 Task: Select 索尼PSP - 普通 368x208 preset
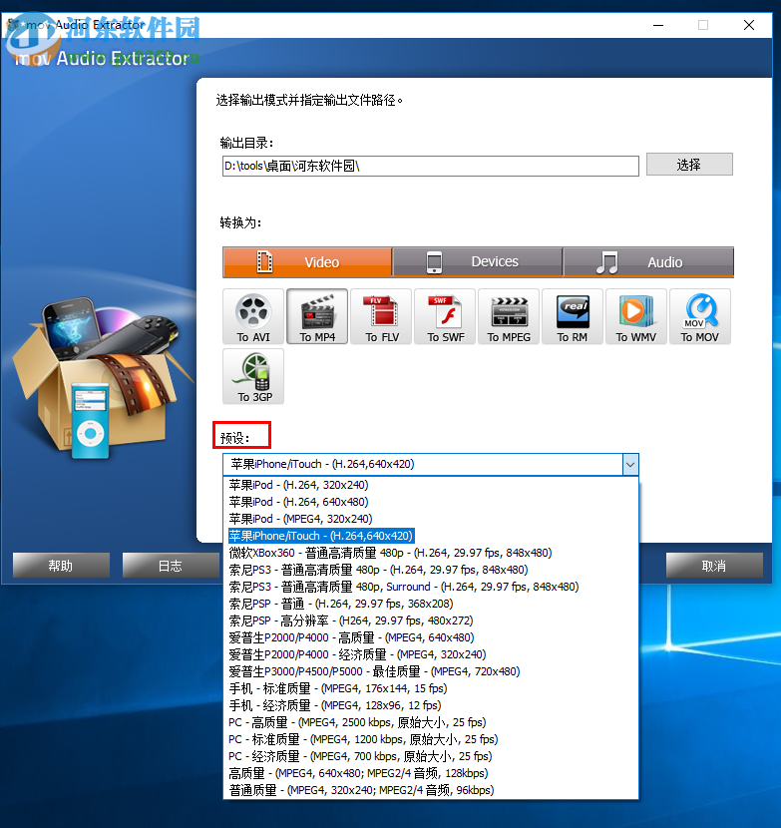click(x=431, y=604)
